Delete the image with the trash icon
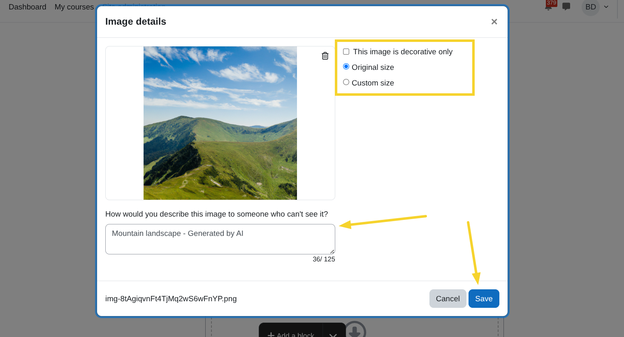The image size is (624, 337). pyautogui.click(x=325, y=56)
